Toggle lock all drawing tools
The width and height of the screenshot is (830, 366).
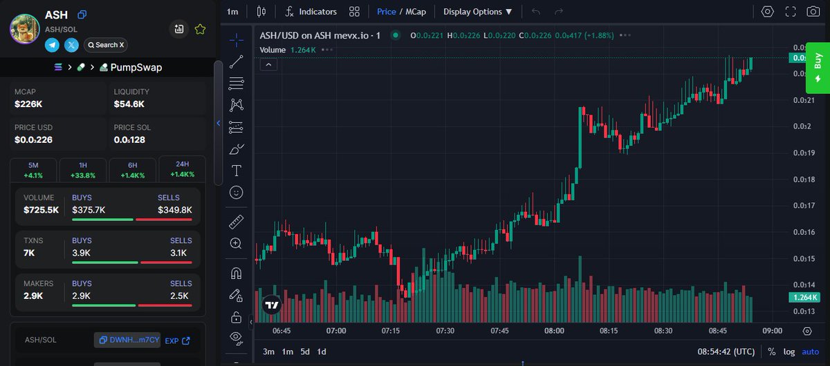(x=237, y=317)
